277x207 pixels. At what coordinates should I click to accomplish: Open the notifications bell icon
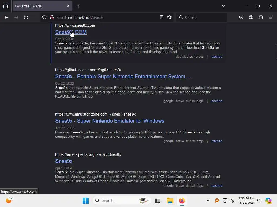[259, 201]
